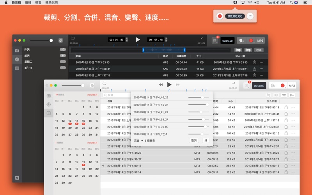Click 取消 in the mix dialog
This screenshot has height=195, width=312.
click(194, 140)
